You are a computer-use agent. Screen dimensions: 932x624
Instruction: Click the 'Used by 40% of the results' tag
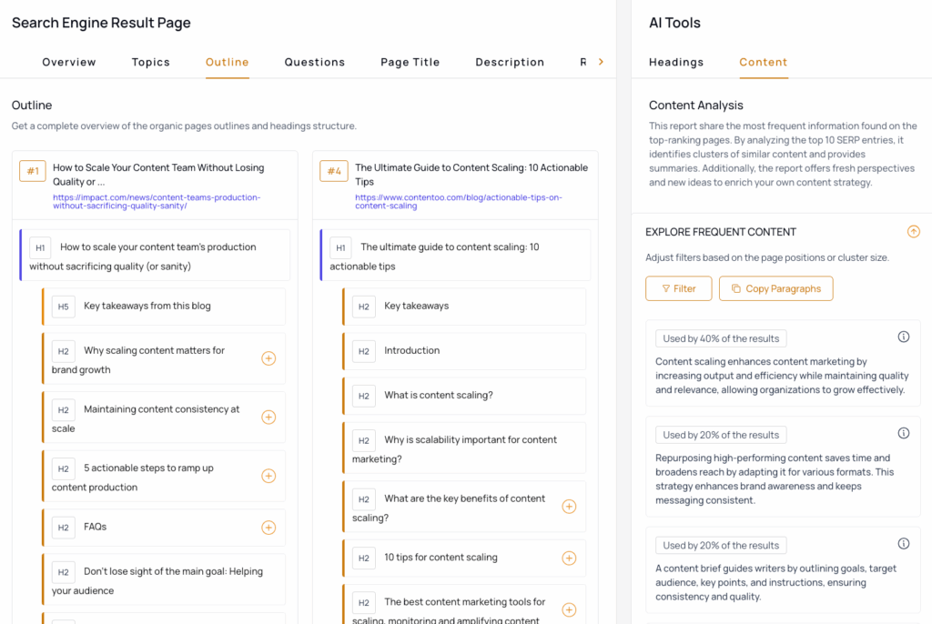point(721,338)
